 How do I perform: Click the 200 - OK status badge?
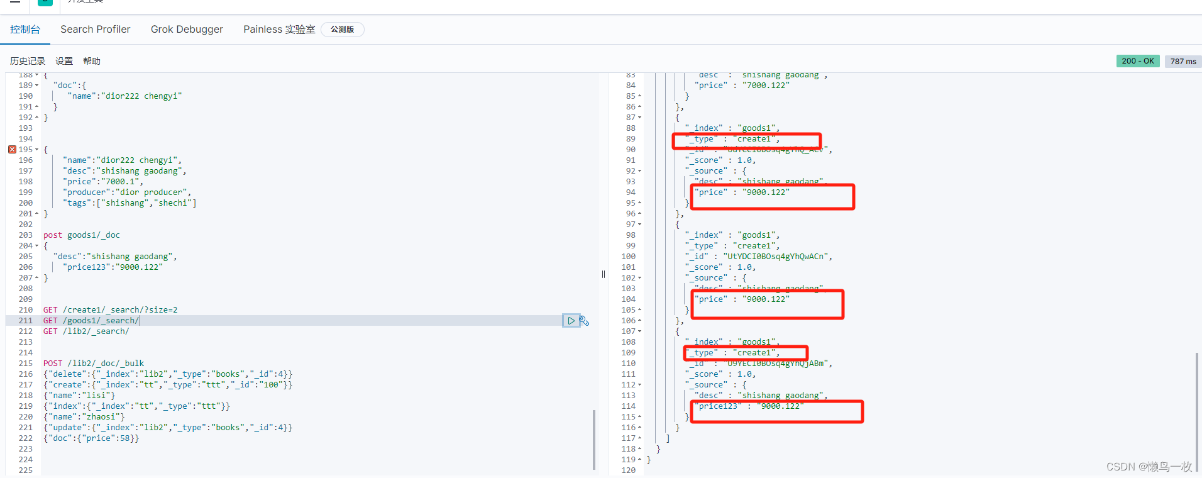(1138, 61)
